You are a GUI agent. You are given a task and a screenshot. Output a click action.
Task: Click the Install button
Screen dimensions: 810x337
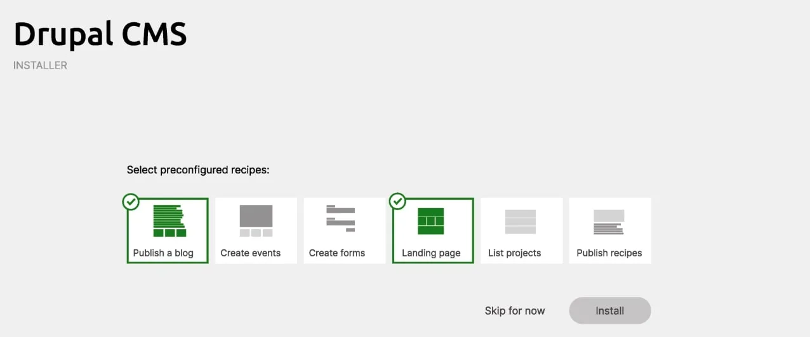610,310
